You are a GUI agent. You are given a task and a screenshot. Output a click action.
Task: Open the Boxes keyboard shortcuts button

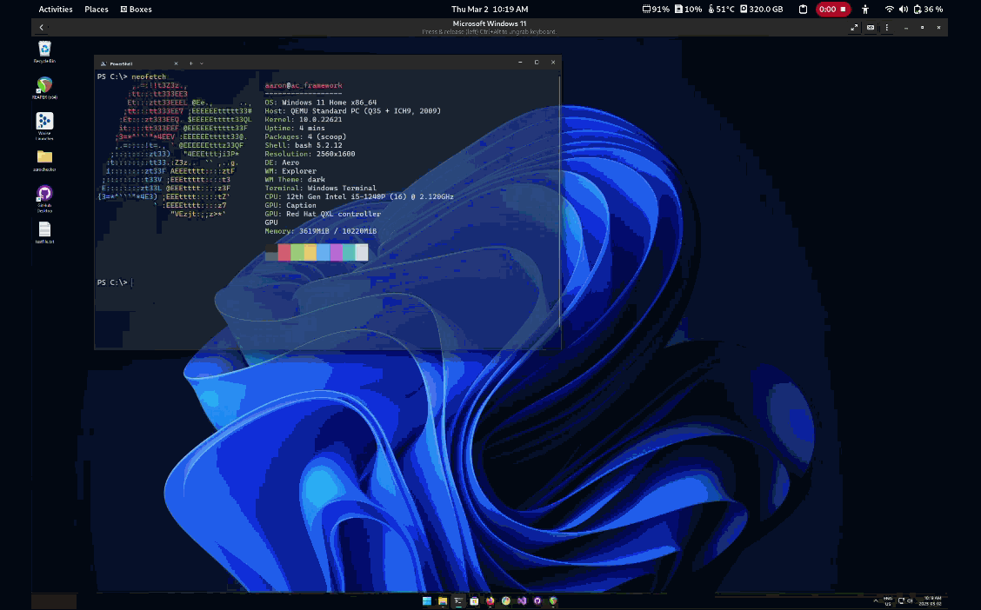871,28
